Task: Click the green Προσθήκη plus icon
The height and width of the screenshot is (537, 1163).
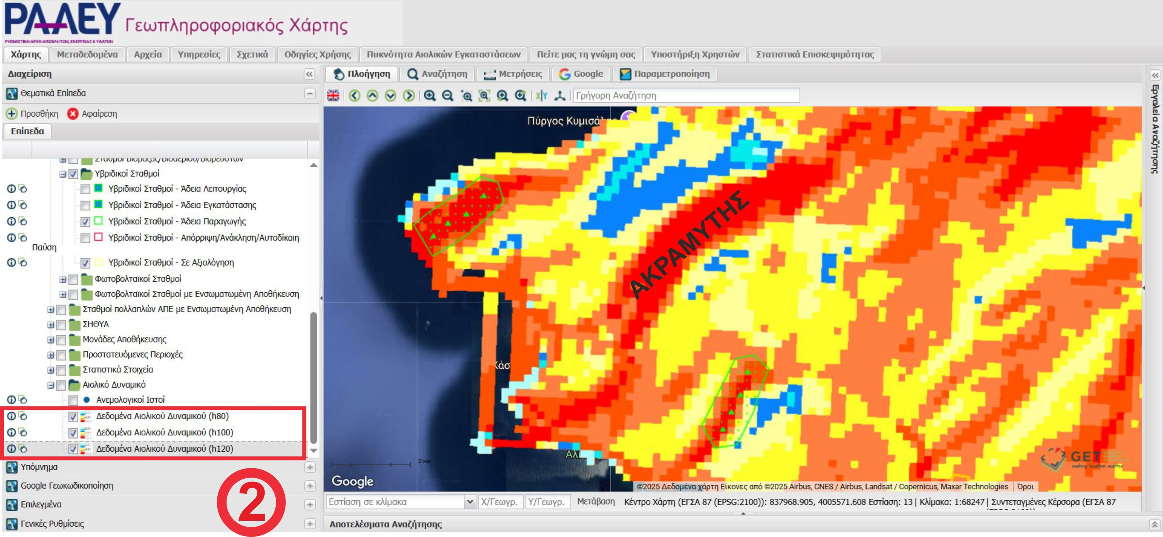Action: click(x=12, y=114)
